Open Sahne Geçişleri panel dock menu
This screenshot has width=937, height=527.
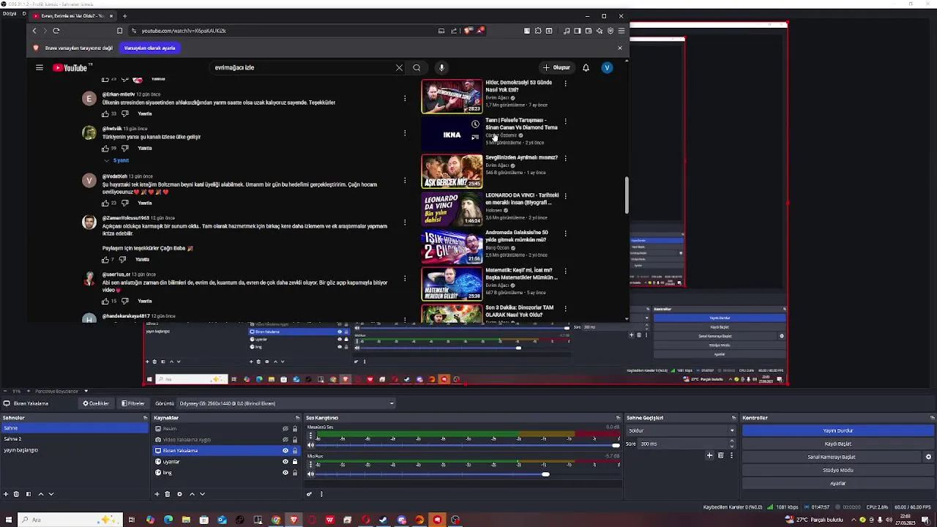coord(734,418)
